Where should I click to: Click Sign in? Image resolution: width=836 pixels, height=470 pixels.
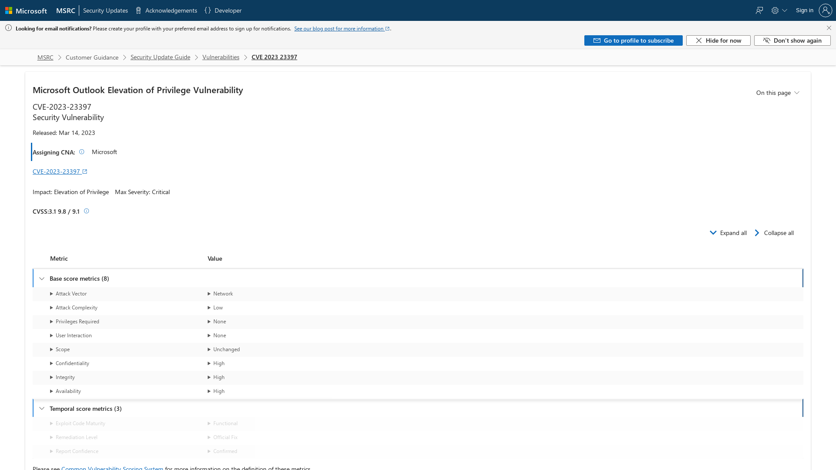(804, 10)
